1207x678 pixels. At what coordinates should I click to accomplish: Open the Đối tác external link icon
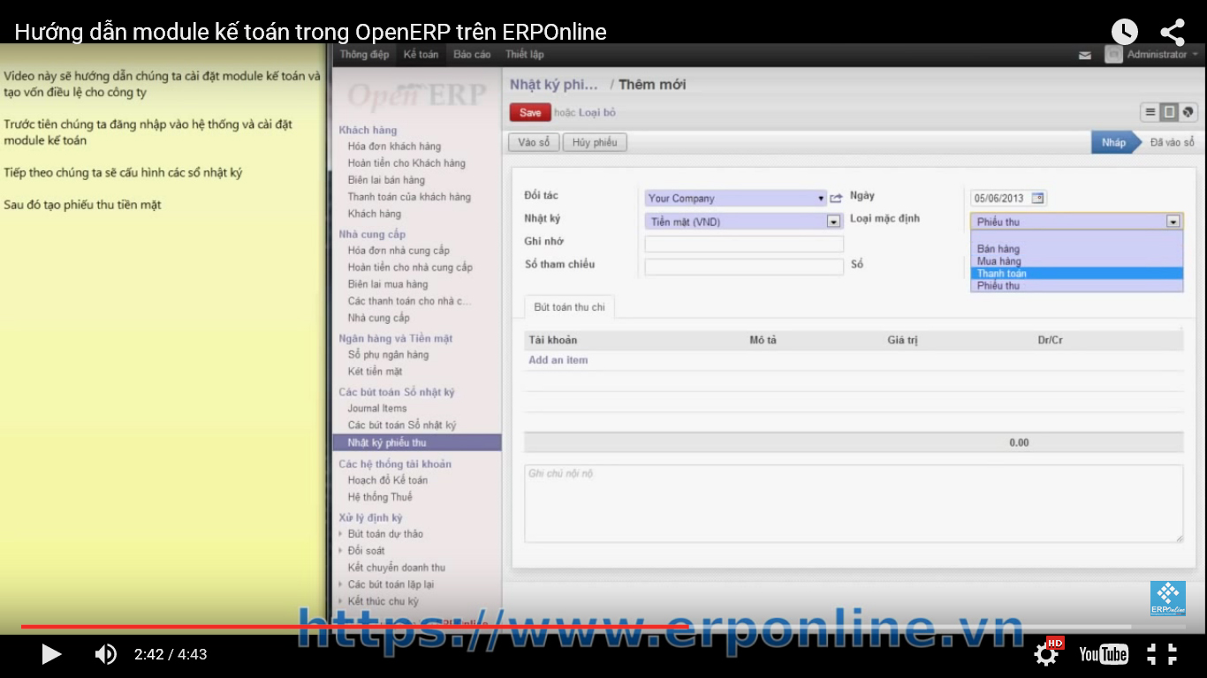click(x=836, y=199)
